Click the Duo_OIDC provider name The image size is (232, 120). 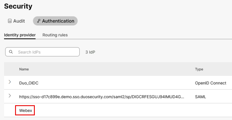[29, 83]
